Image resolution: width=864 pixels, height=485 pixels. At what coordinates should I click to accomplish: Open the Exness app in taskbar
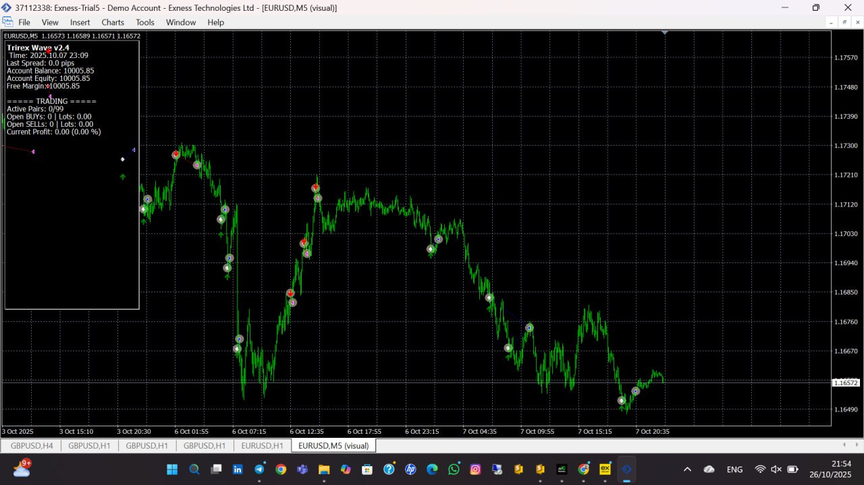tap(605, 469)
